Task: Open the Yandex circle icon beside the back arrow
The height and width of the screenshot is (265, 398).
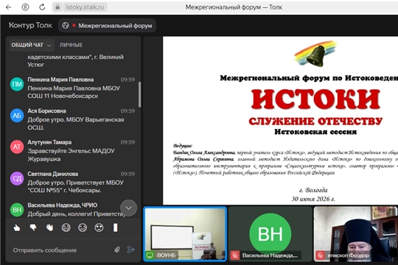Action: click(25, 7)
